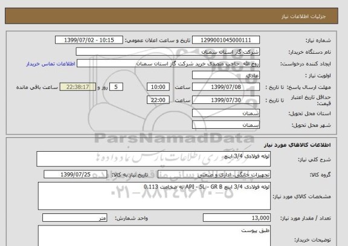Image resolution: width=348 pixels, height=246 pixels.
Task: Click the delivery province field
Action: pyautogui.click(x=226, y=113)
